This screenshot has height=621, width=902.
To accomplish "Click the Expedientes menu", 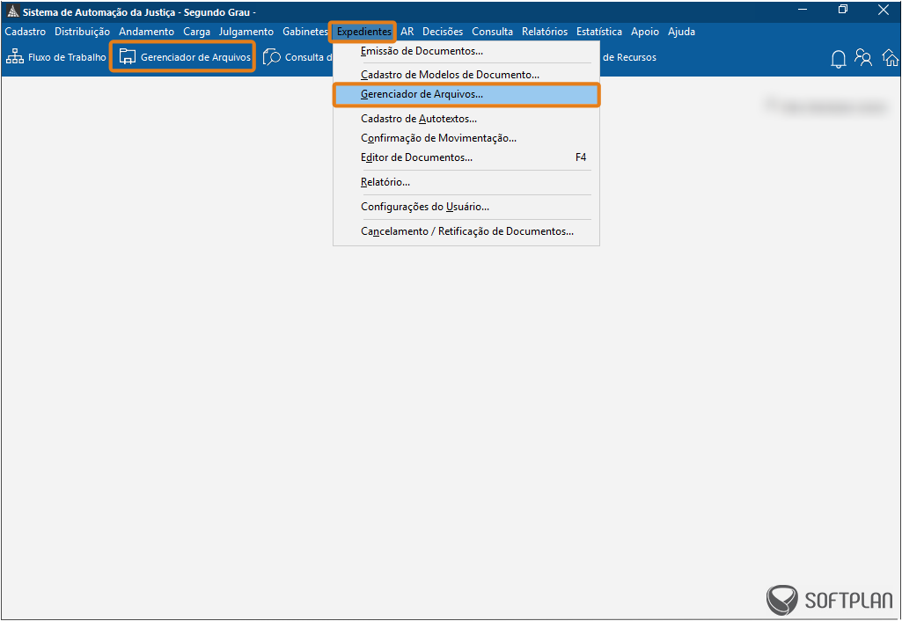I will click(x=364, y=32).
